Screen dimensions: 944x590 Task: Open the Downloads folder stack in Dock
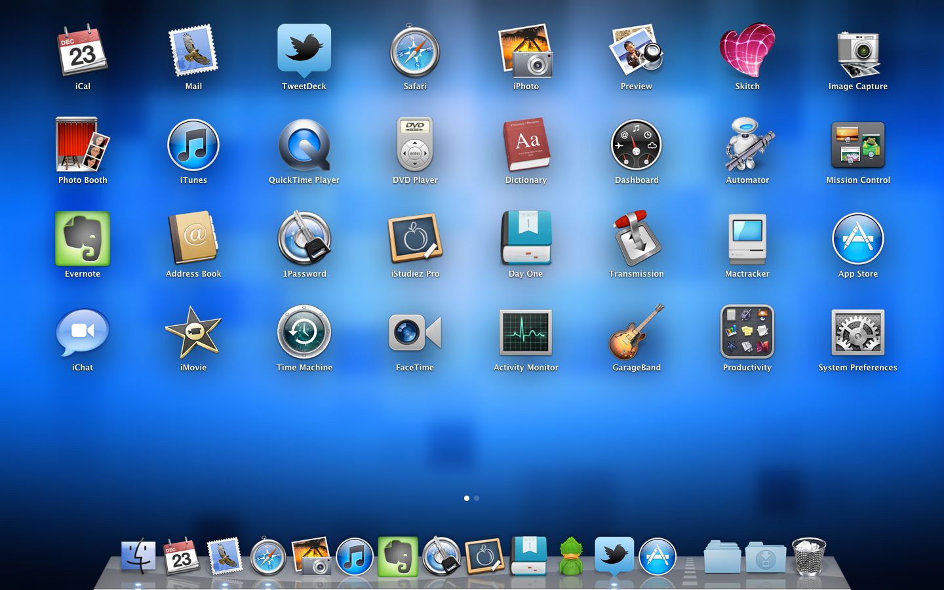point(766,557)
